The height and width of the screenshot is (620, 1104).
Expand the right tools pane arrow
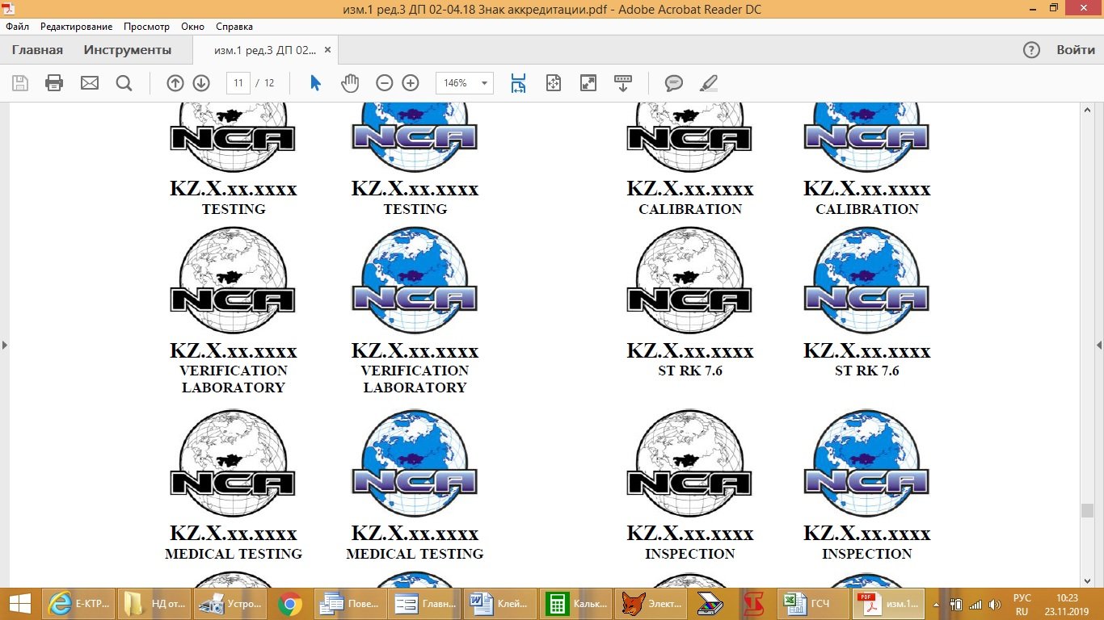1098,346
